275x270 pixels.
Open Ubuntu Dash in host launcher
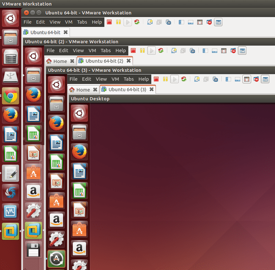coord(11,18)
